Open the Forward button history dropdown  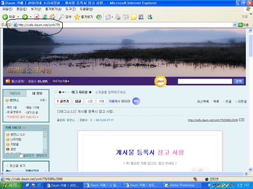click(31, 17)
